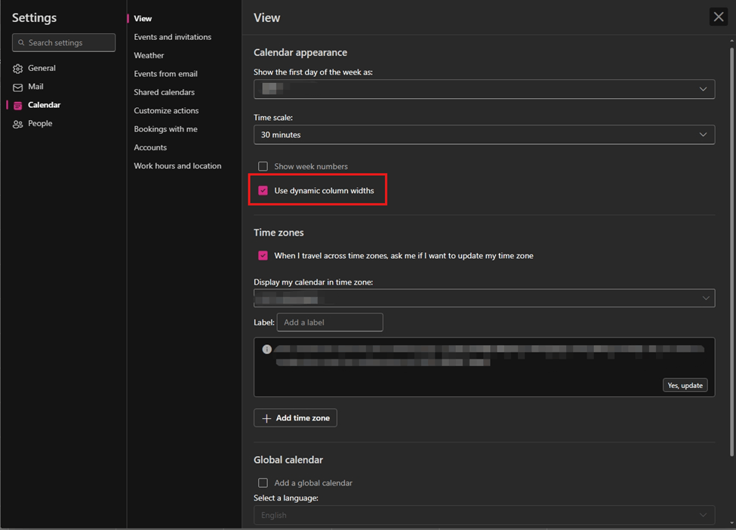Screen dimensions: 736x530
Task: Select the Mail envelope icon
Action: pos(17,86)
